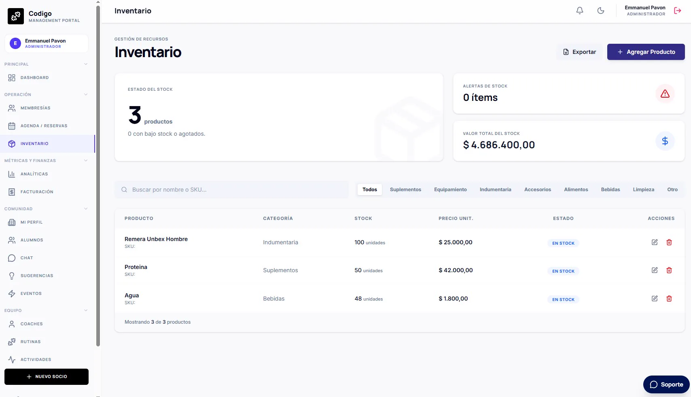Edit the Remera Unbex Hombre product
This screenshot has width=691, height=397.
coord(655,242)
